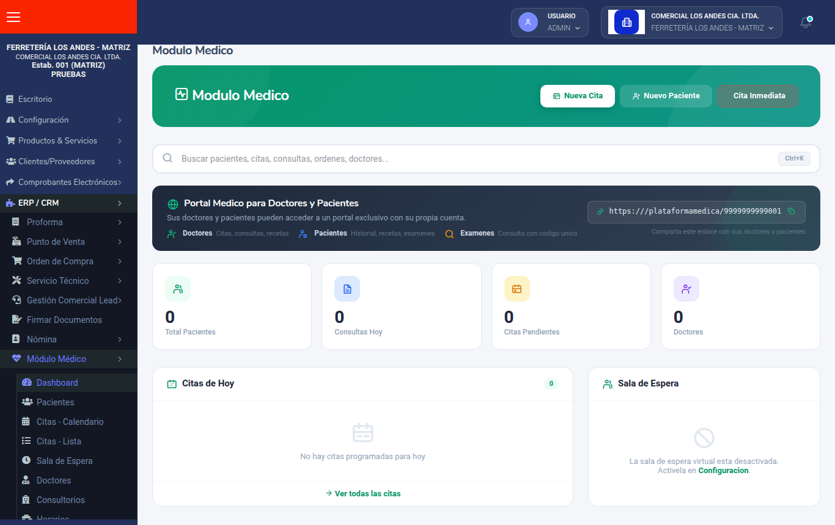Click the Sala de Espera clock icon in the sidebar
The width and height of the screenshot is (835, 525).
tap(26, 461)
